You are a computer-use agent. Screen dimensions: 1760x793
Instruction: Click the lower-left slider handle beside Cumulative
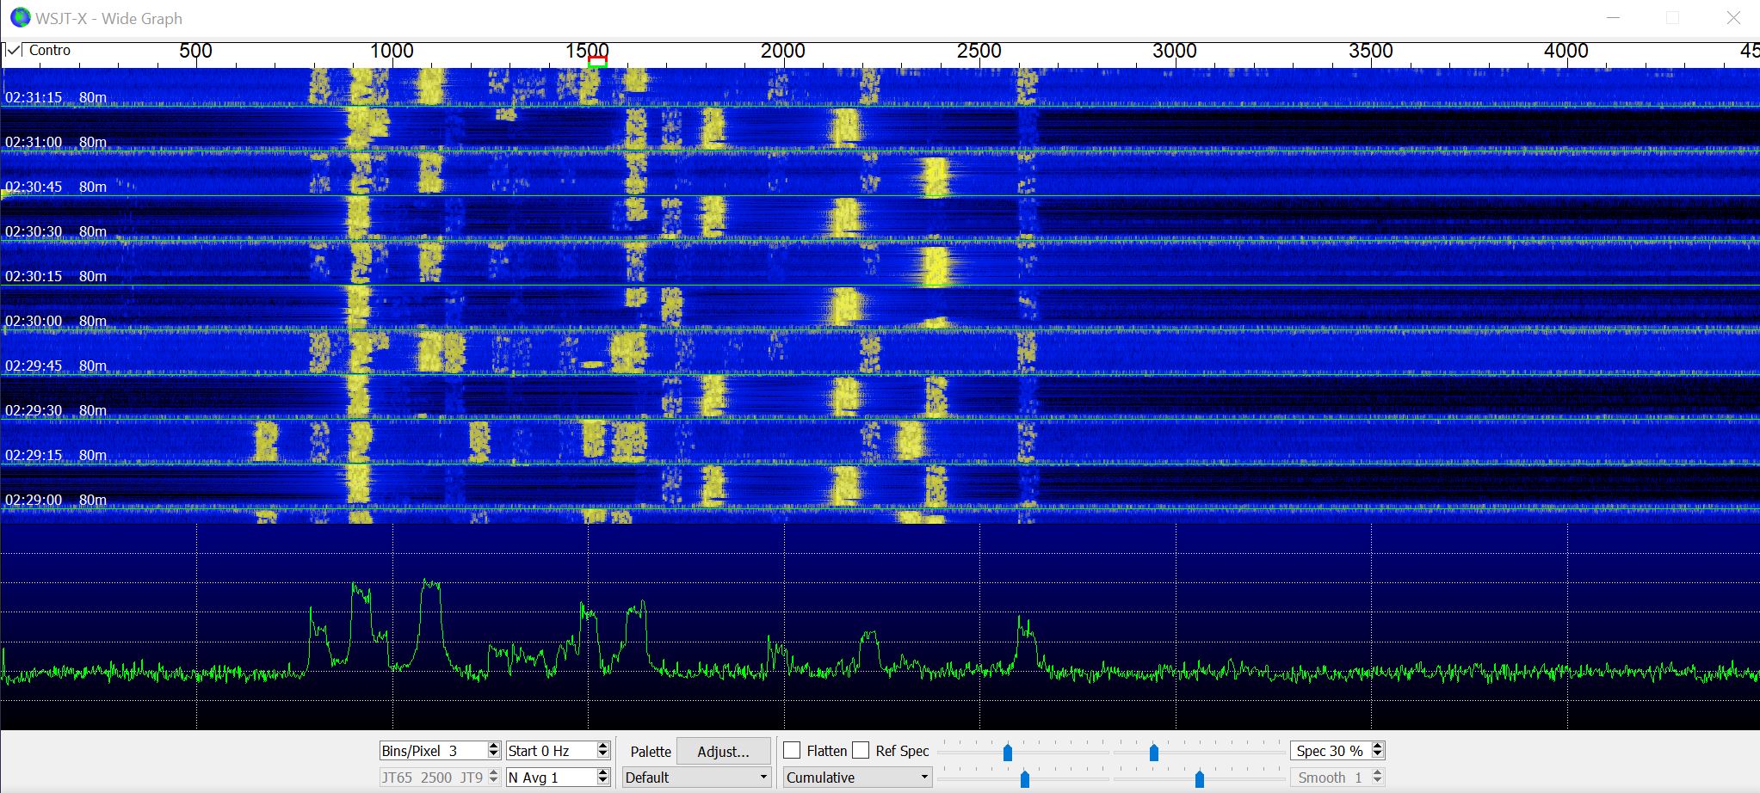[x=1025, y=779]
